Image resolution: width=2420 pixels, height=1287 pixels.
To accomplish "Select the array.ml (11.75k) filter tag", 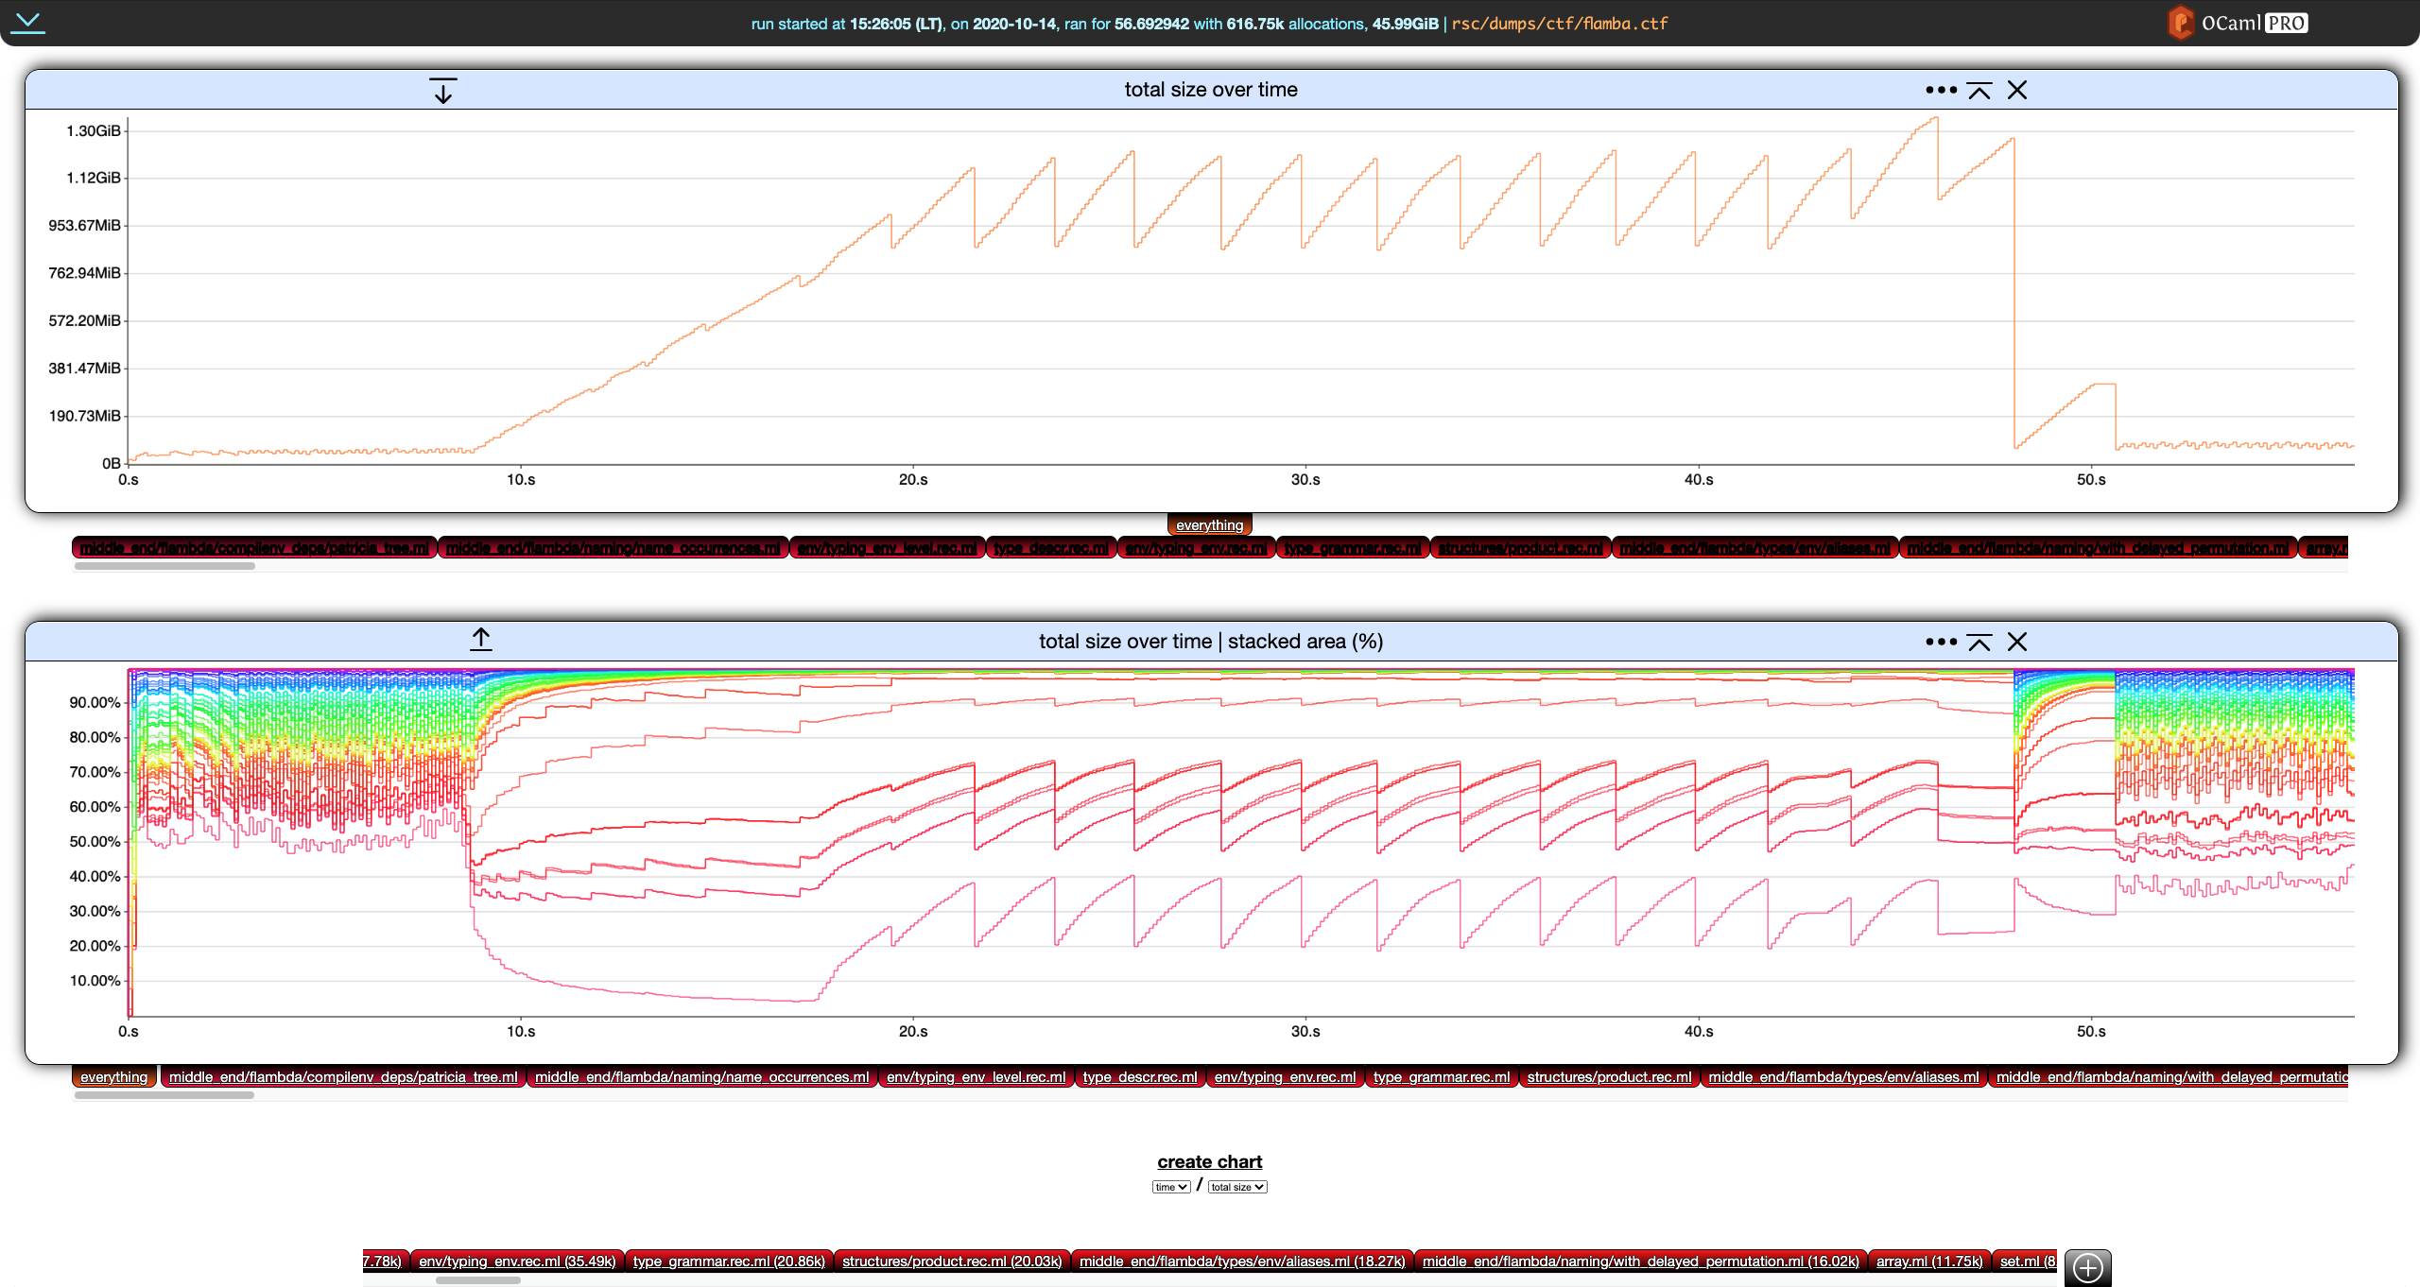I will point(1928,1261).
